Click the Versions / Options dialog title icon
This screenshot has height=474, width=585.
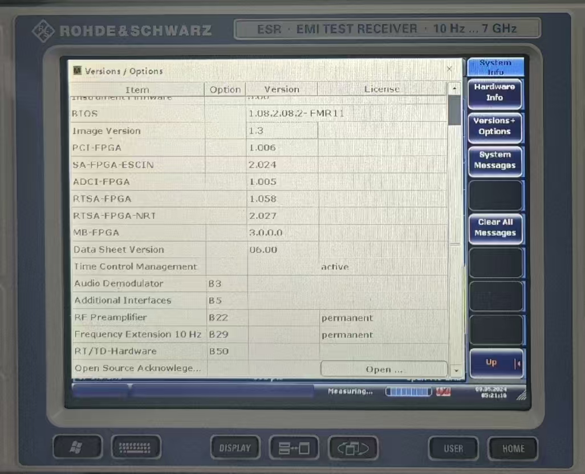point(78,71)
